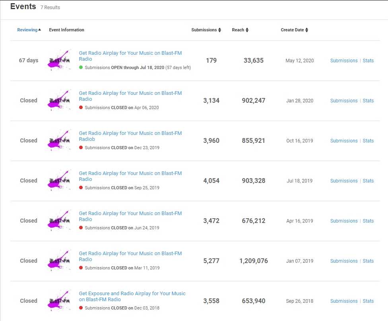Sort by Create Date column arrows

coord(307,30)
